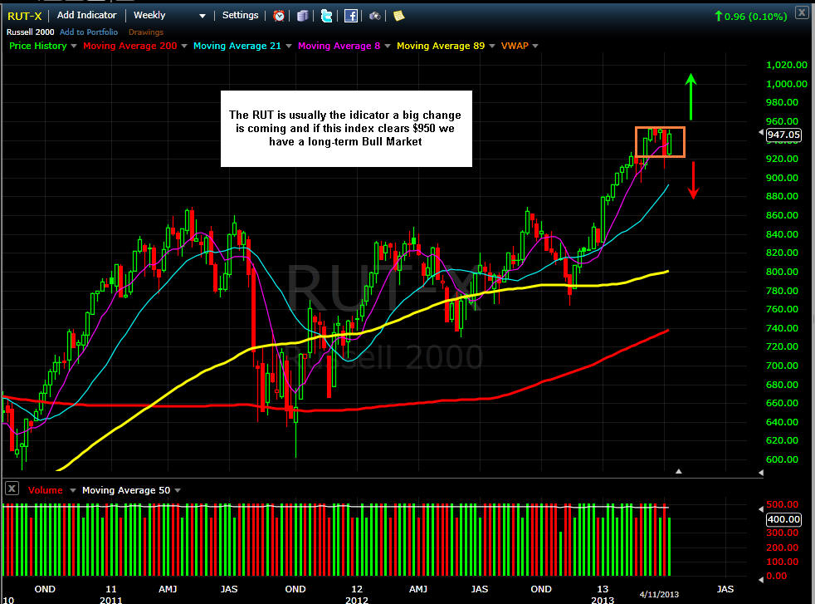Select the Moving Average 200 label
815x604 pixels.
(130, 46)
